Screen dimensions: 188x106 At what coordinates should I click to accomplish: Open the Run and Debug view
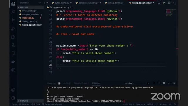[x=13, y=29]
